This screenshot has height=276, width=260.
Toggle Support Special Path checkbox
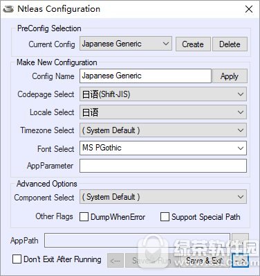tap(165, 217)
